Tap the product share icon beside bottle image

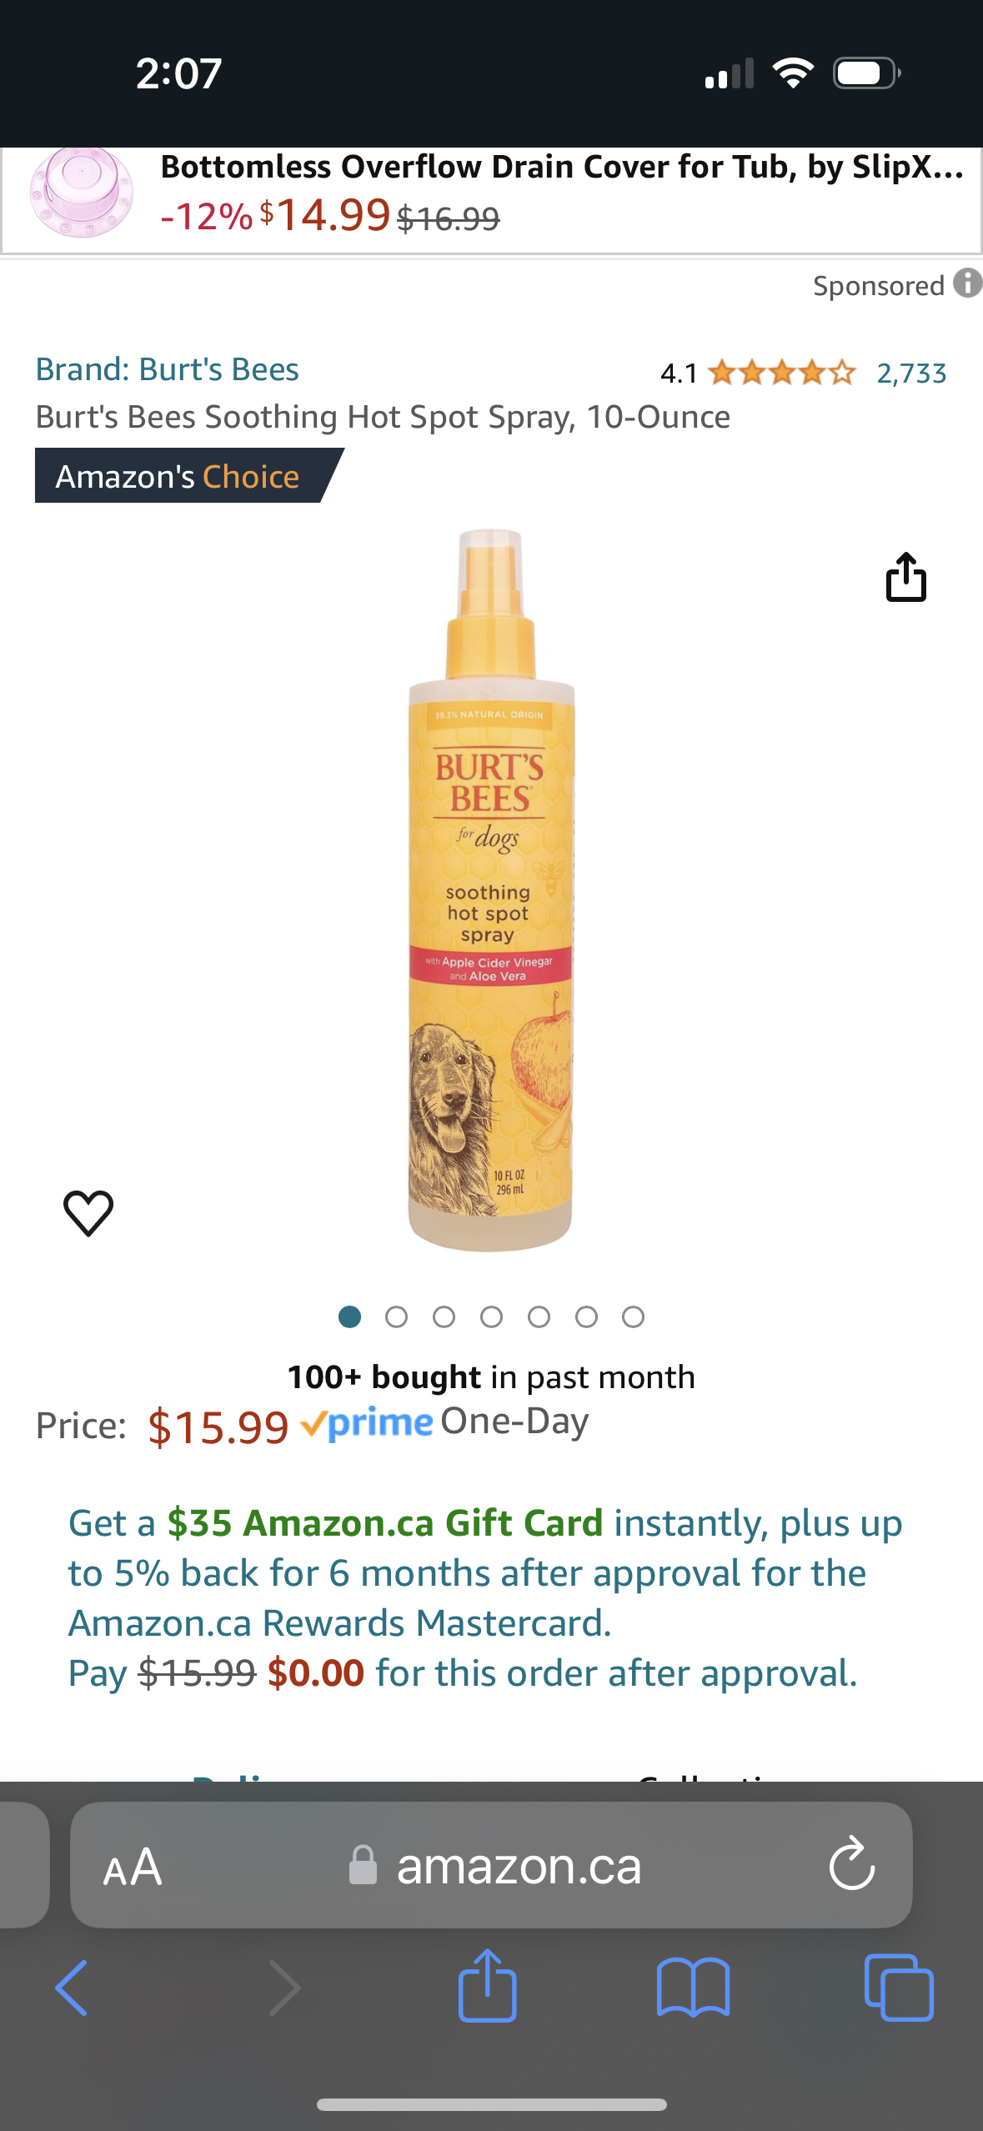coord(905,576)
